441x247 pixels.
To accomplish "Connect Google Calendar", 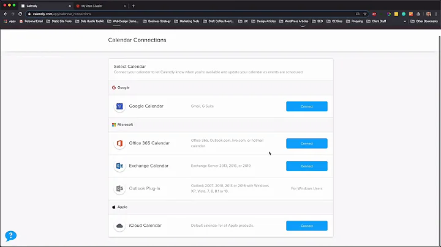I will tap(307, 106).
